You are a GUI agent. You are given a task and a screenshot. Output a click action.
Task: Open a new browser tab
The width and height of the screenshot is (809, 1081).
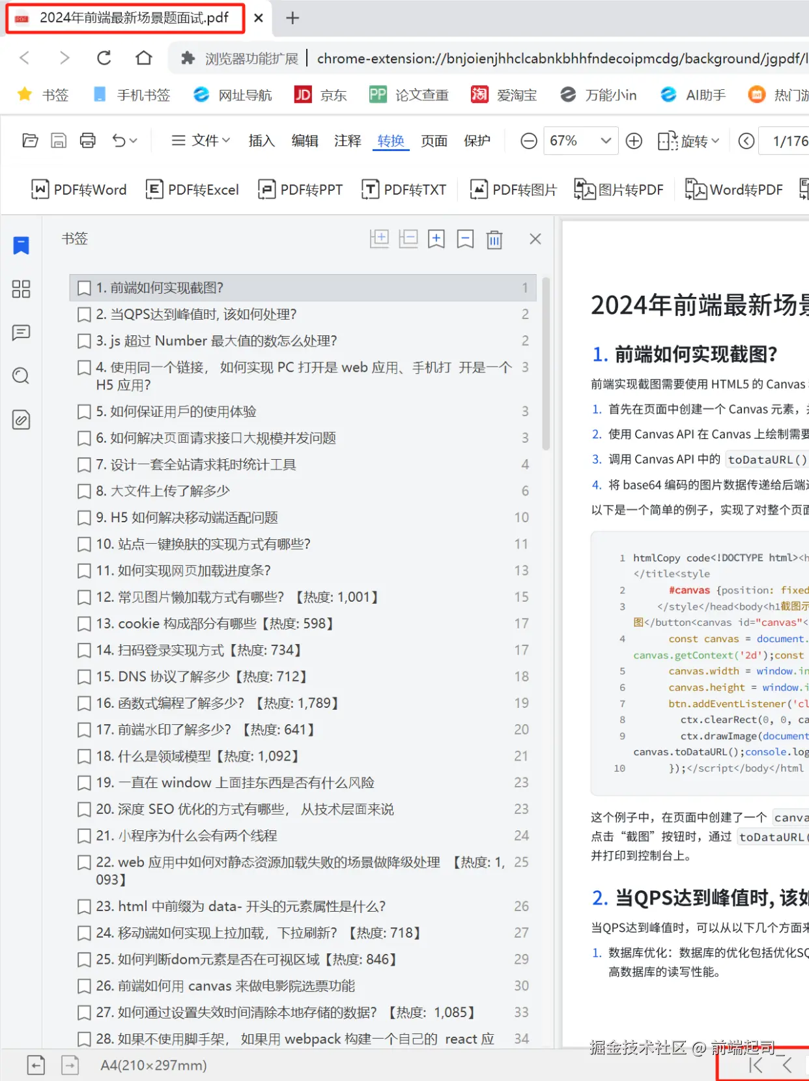point(292,18)
